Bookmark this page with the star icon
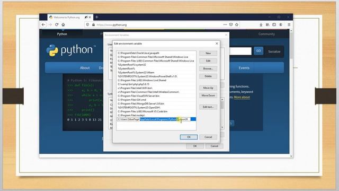Viewport: 339px width, 191px height. 237,25
